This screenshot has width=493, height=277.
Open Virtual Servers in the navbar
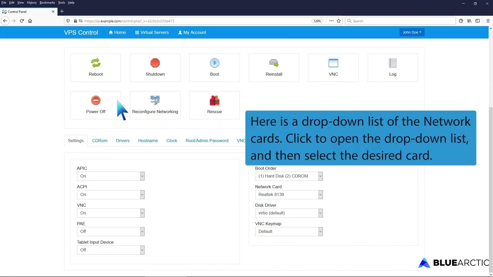tap(152, 32)
